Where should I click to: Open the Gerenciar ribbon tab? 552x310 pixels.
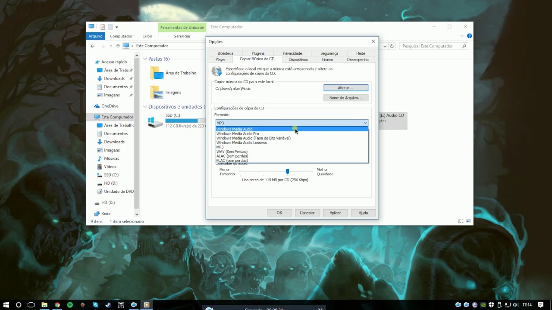click(182, 36)
